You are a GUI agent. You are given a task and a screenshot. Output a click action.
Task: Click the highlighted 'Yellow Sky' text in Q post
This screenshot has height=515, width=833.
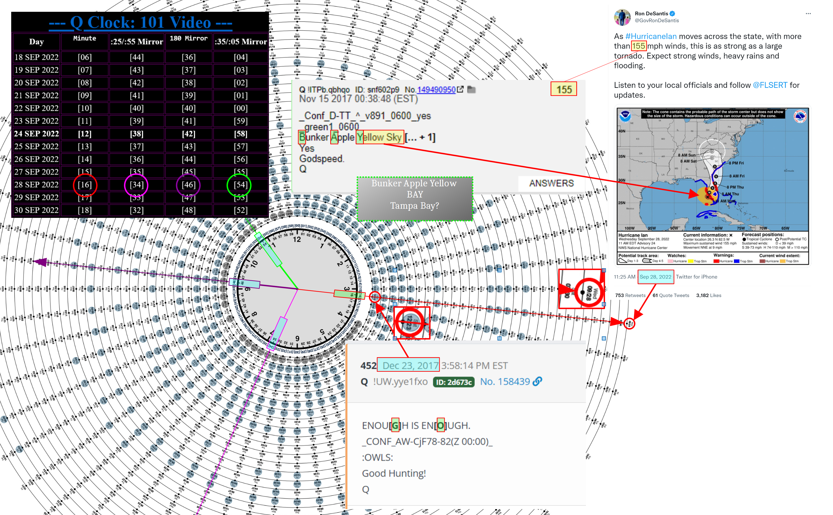[x=379, y=137]
